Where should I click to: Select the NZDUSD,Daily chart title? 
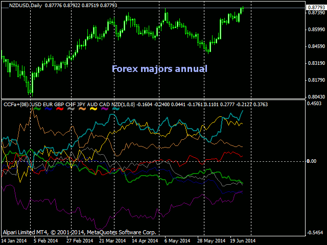pyautogui.click(x=26, y=6)
